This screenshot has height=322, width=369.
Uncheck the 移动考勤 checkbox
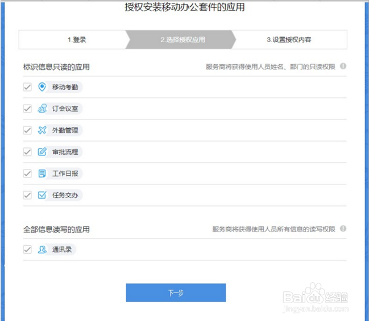coord(27,87)
